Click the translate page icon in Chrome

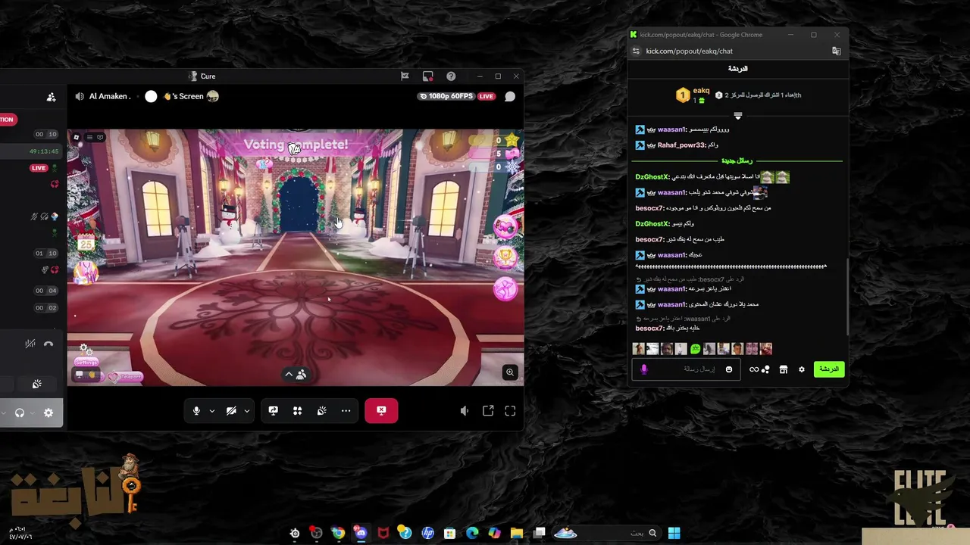(836, 51)
